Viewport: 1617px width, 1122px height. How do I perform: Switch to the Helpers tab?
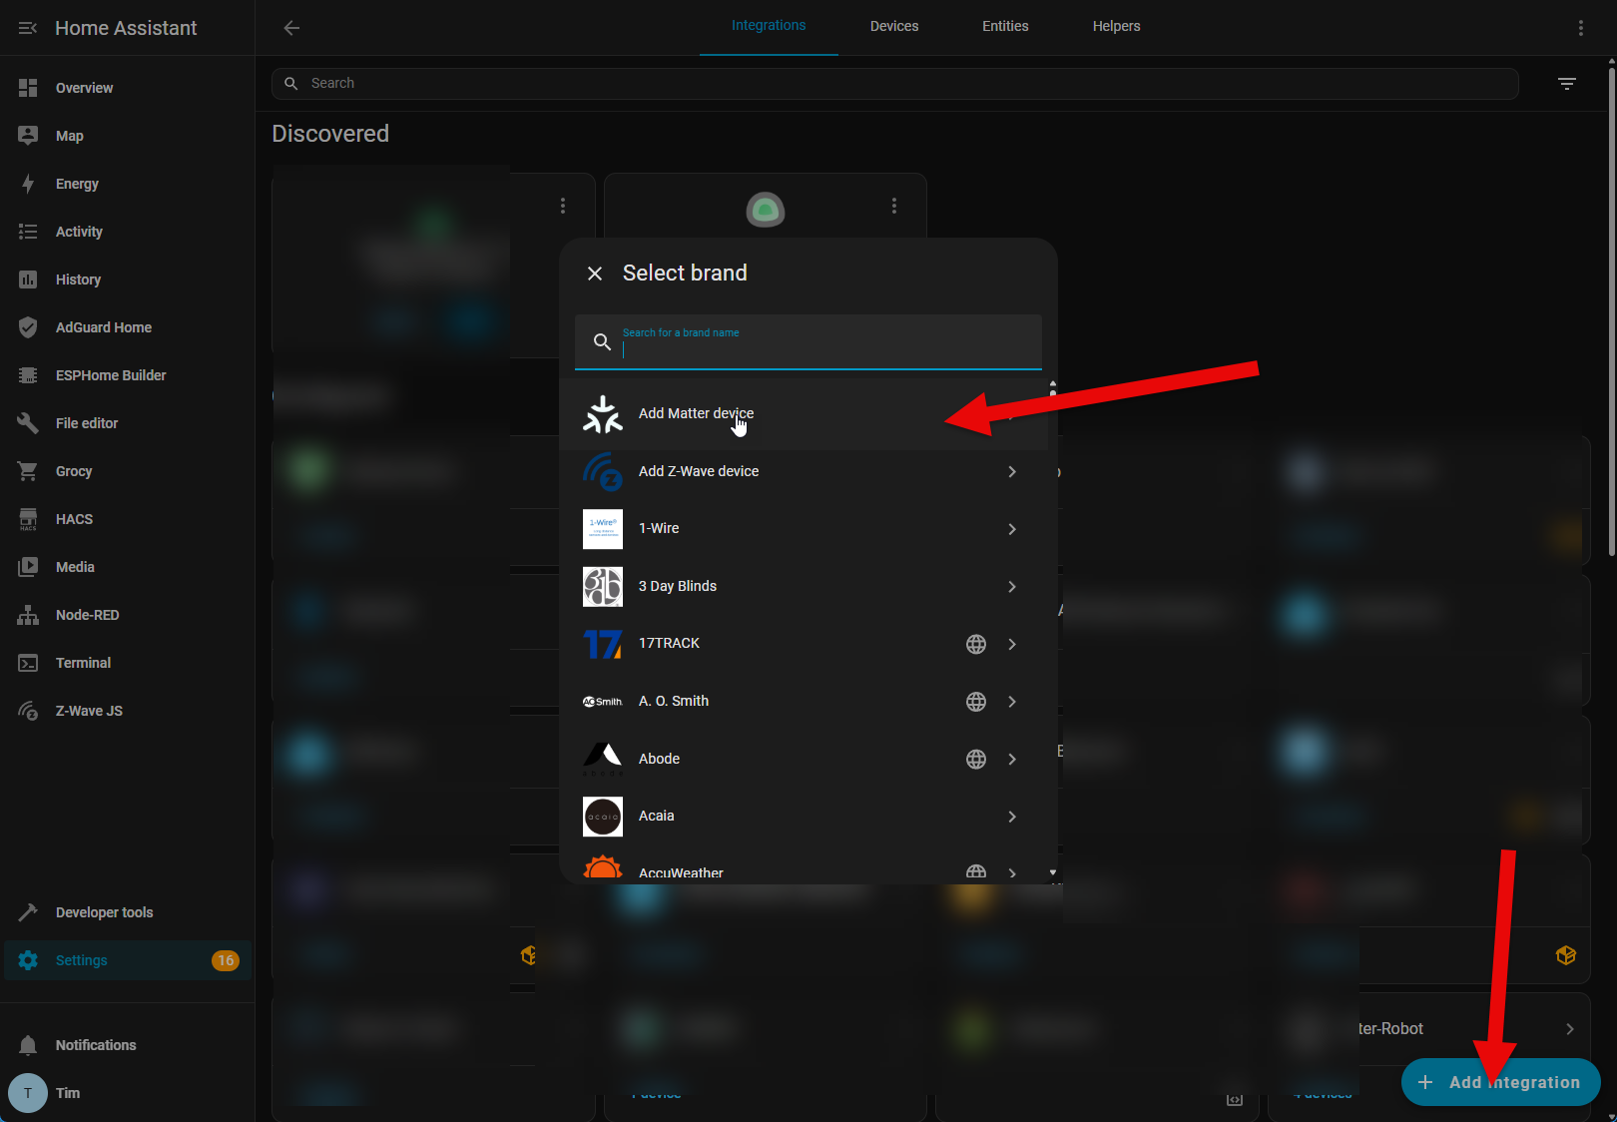coord(1115,26)
